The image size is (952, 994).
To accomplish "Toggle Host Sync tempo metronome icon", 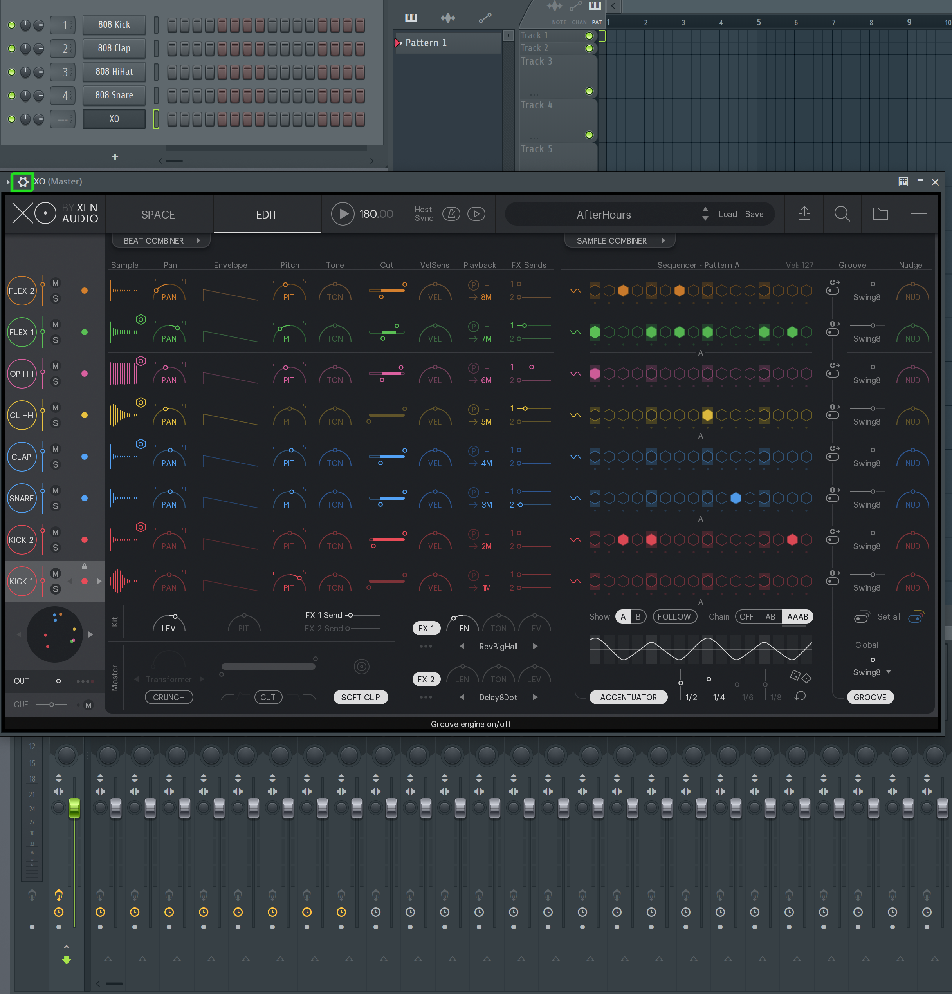I will (451, 214).
